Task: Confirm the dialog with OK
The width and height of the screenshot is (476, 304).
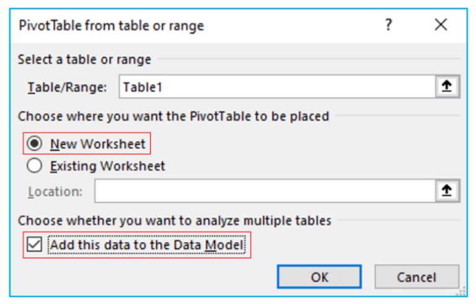Action: [x=319, y=277]
